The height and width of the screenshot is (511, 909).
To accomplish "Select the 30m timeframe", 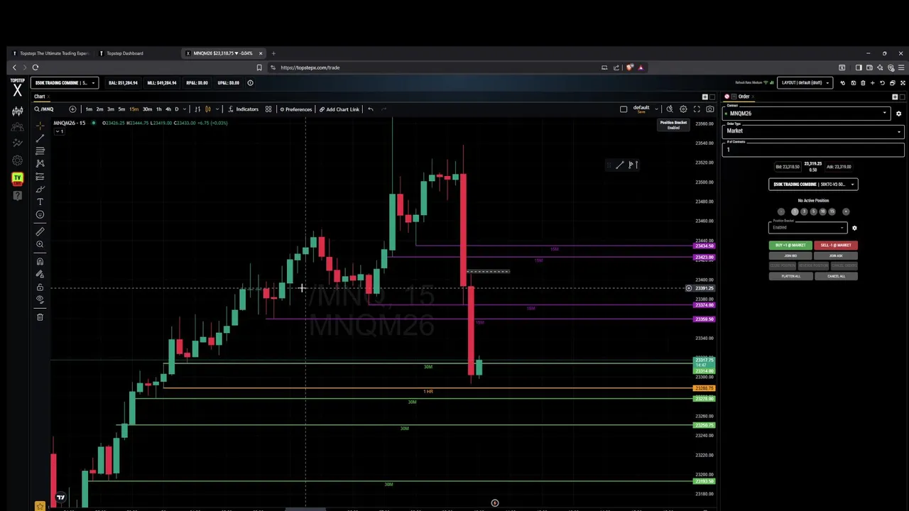I will click(147, 109).
